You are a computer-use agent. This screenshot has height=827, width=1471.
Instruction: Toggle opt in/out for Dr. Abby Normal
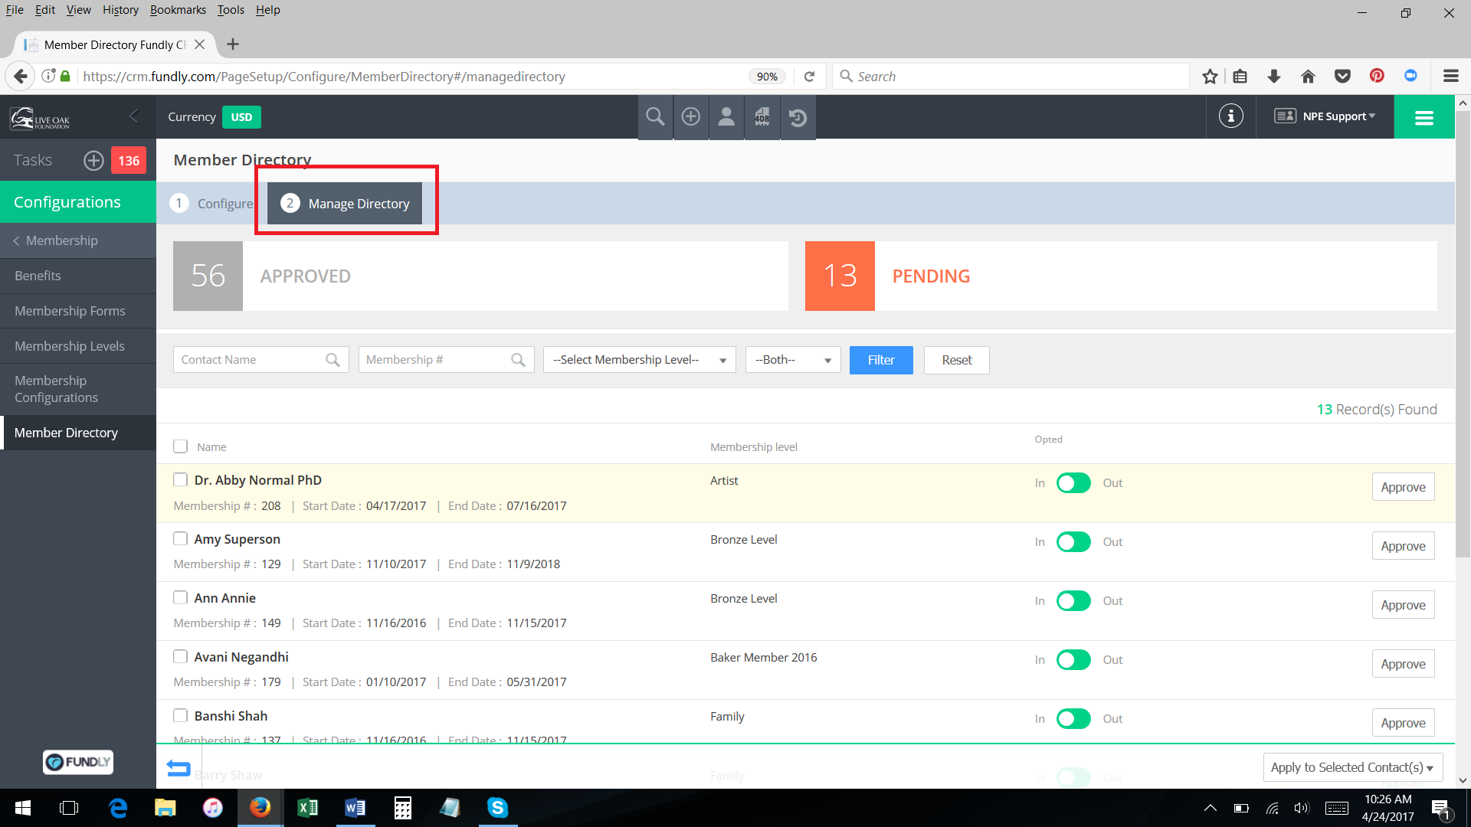pos(1073,483)
